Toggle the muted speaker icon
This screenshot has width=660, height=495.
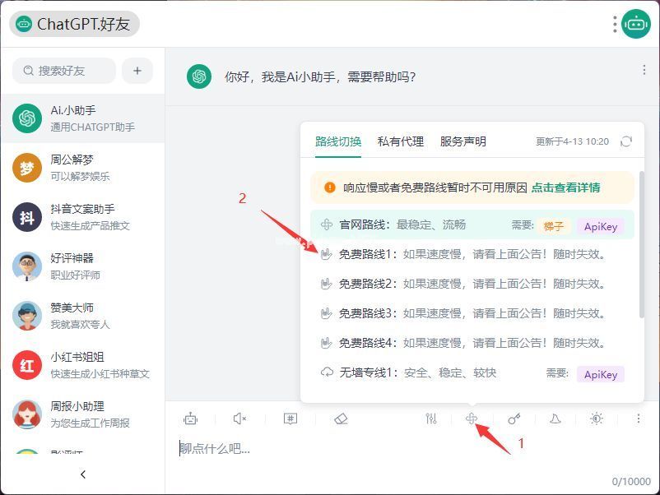[239, 419]
